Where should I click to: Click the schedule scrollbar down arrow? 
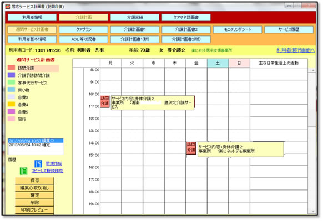[313, 212]
